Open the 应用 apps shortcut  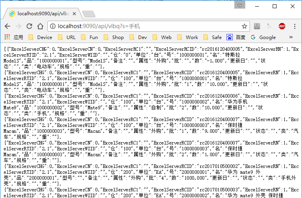(x=14, y=37)
